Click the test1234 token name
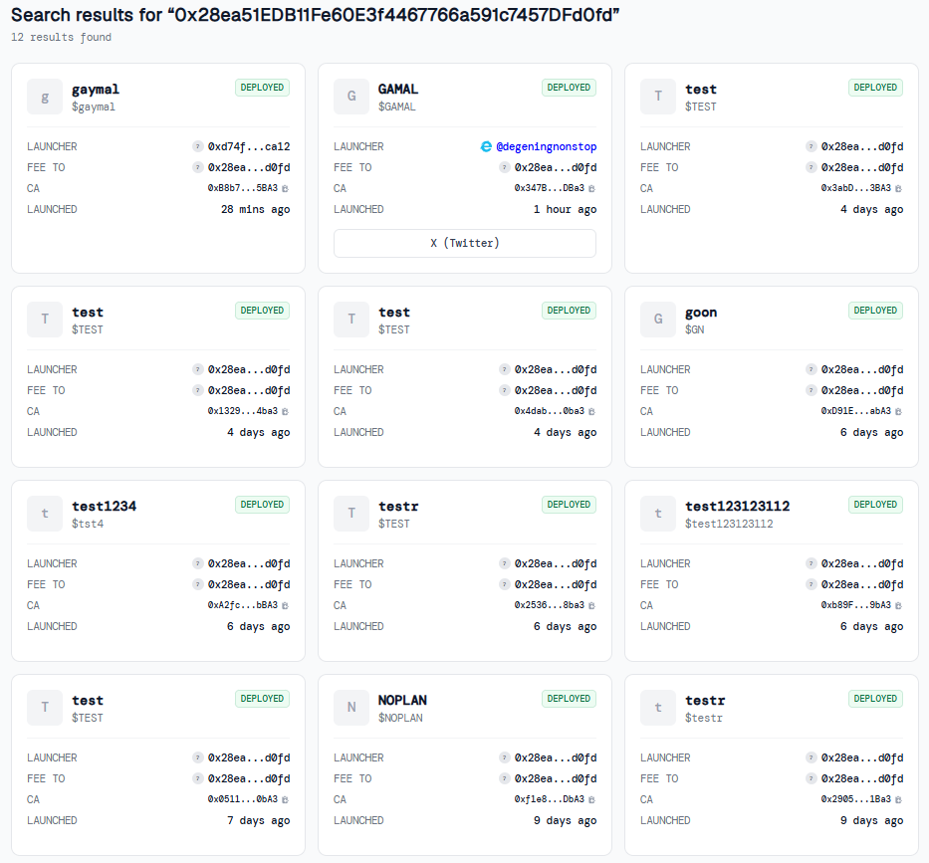Screen dimensions: 929x863 [105, 507]
